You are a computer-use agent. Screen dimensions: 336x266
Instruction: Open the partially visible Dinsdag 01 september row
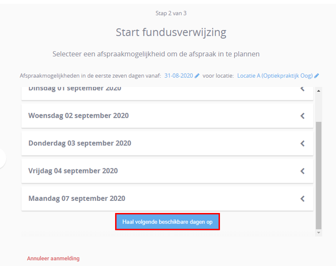167,93
